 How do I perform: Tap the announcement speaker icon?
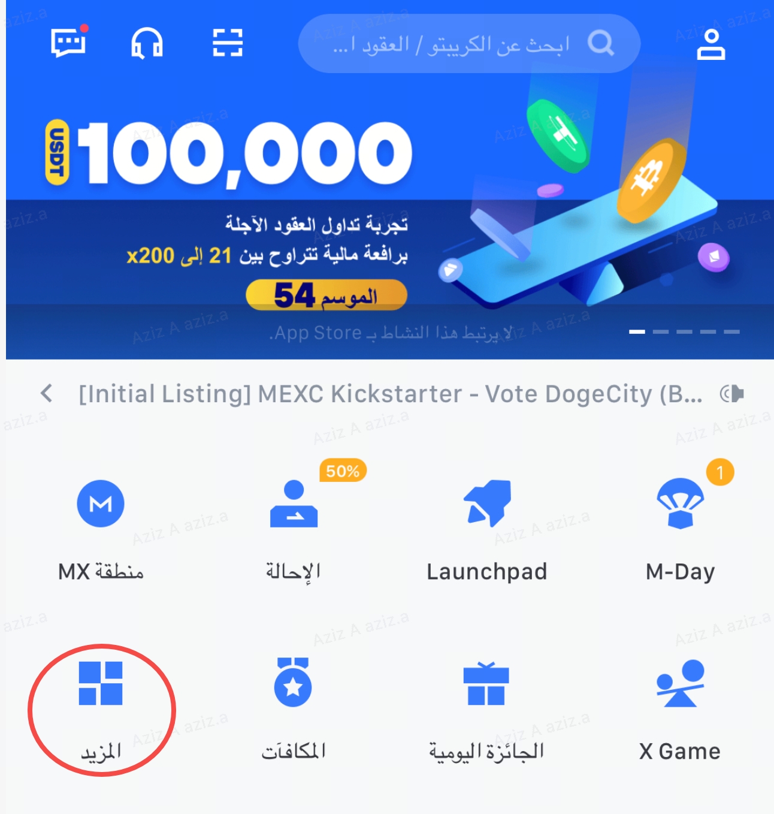coord(732,394)
